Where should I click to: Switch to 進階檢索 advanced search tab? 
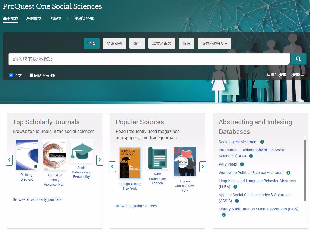(x=34, y=18)
